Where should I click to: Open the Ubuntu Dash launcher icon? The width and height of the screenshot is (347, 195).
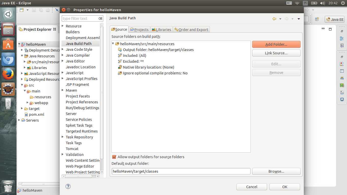[8, 14]
